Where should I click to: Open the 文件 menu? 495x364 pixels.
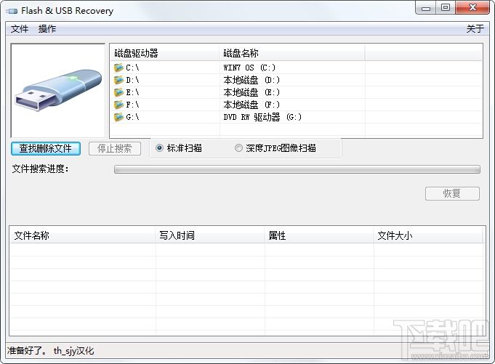20,29
